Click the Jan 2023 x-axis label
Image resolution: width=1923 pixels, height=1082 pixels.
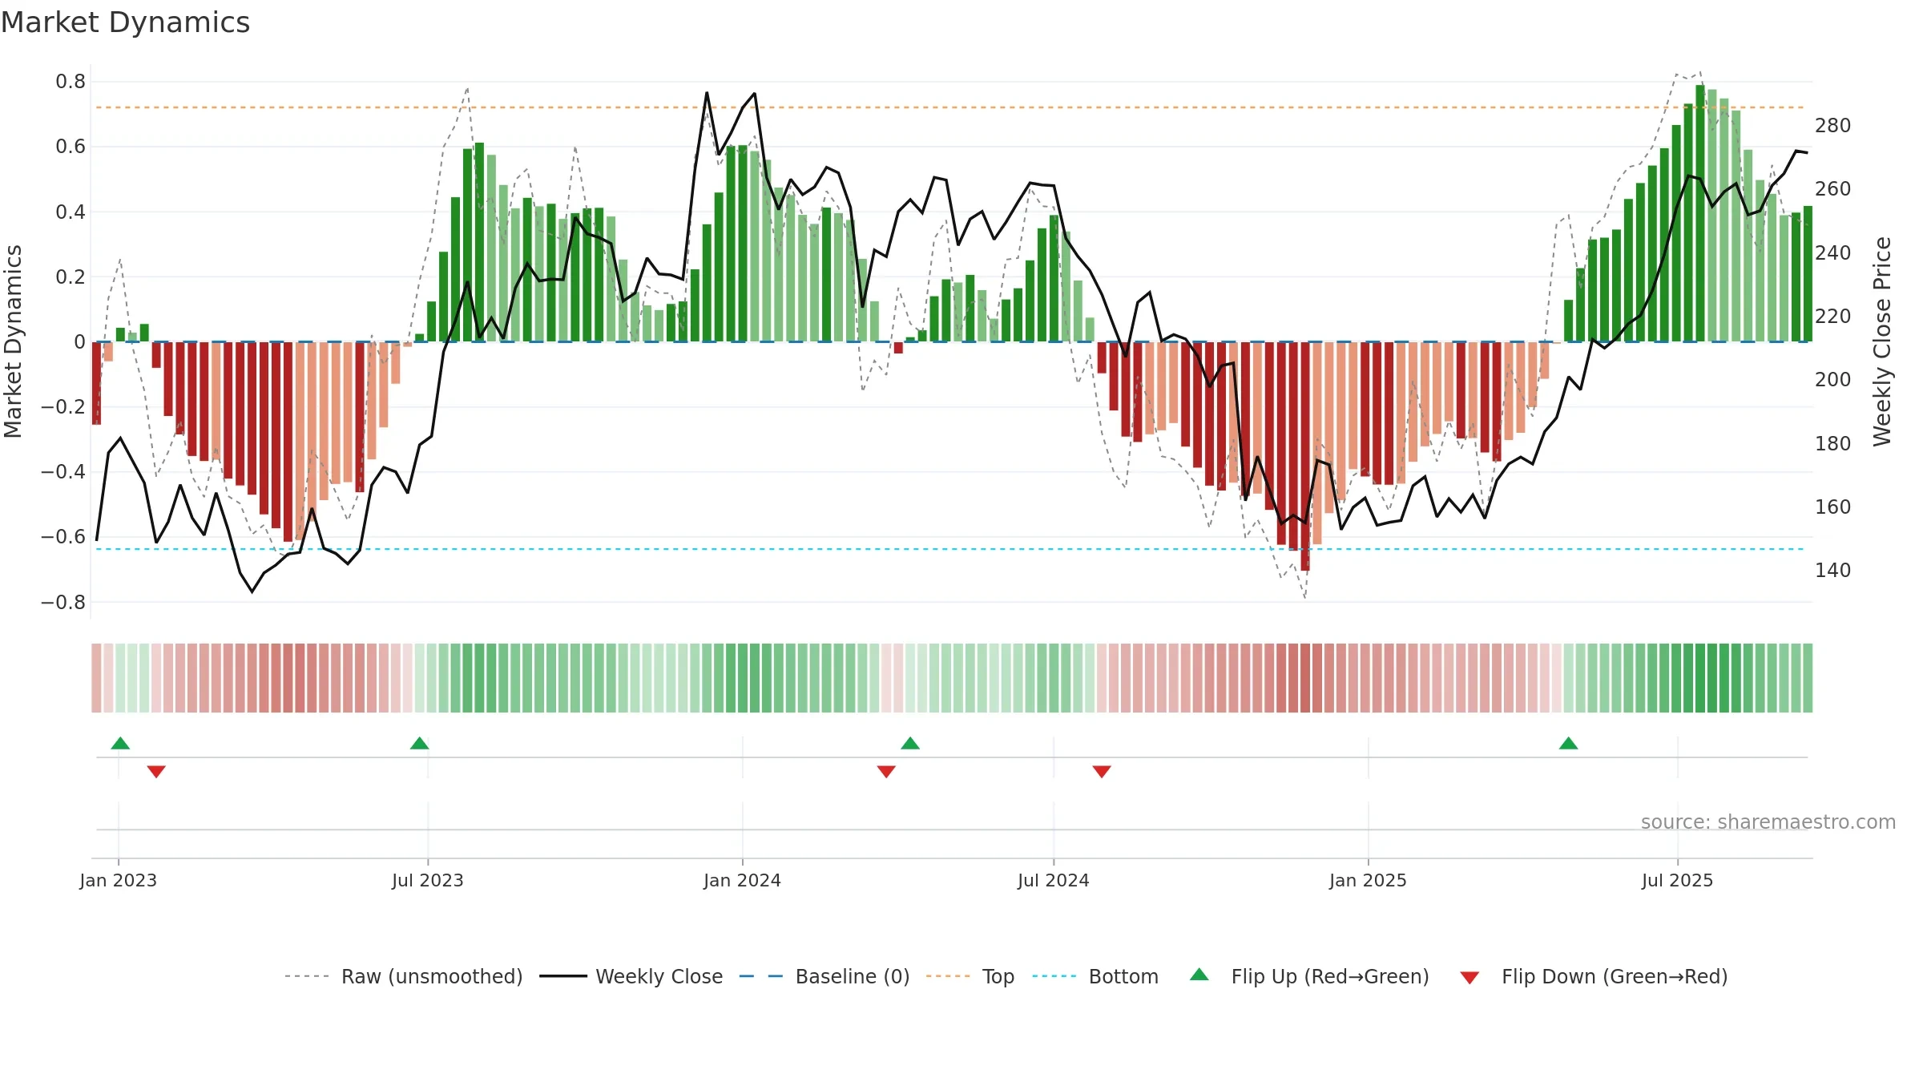point(119,880)
